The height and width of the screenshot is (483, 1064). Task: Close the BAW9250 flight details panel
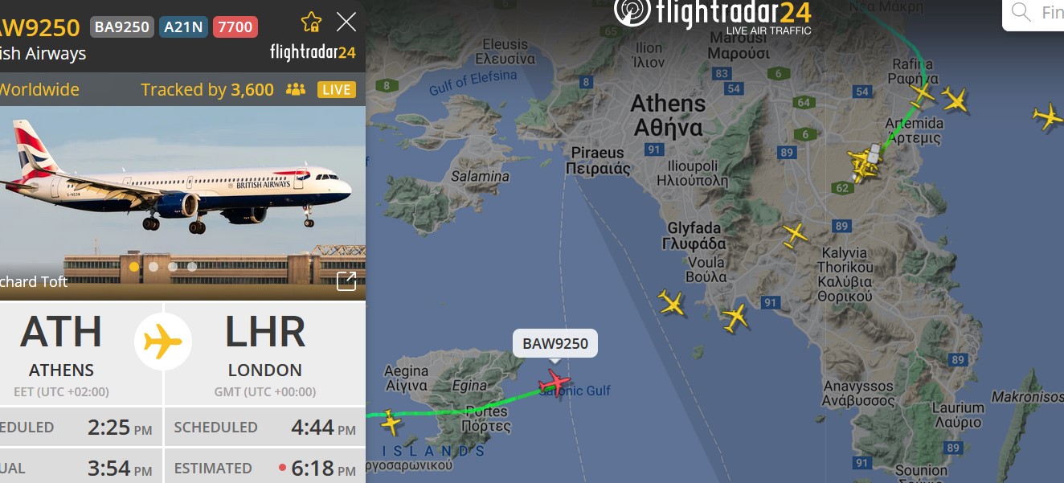[x=346, y=22]
